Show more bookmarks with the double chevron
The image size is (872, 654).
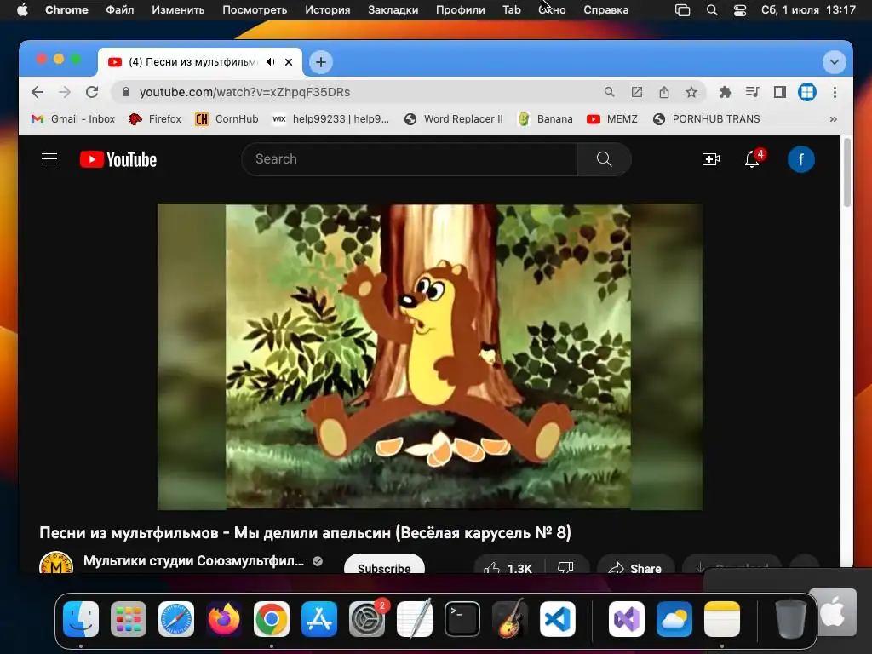(833, 119)
